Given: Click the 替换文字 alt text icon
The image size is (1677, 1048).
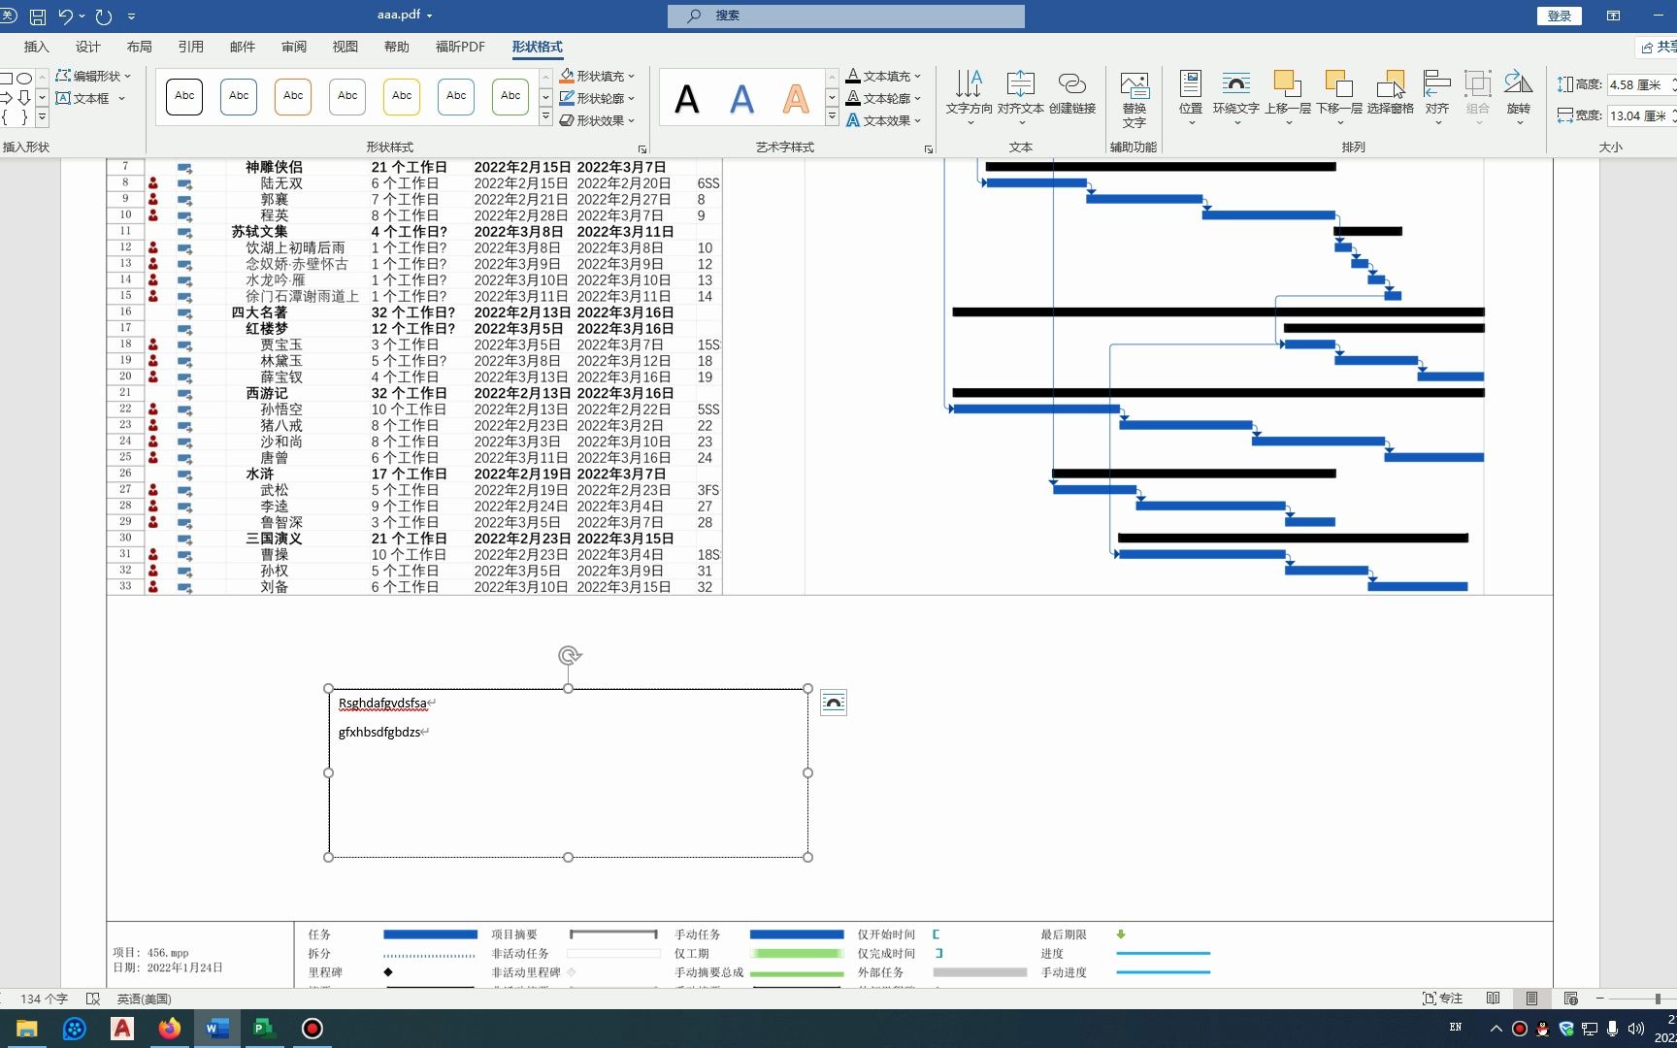Looking at the screenshot, I should (x=1134, y=99).
